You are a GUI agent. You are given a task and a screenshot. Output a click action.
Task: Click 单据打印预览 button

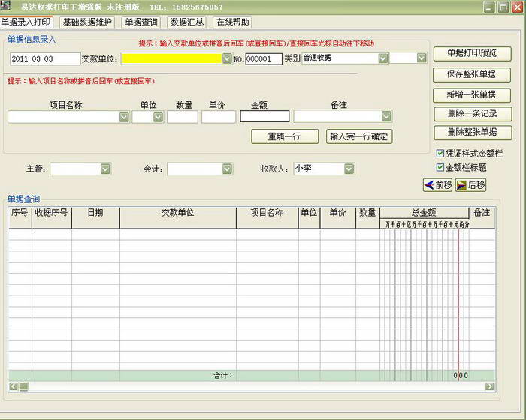click(x=472, y=54)
